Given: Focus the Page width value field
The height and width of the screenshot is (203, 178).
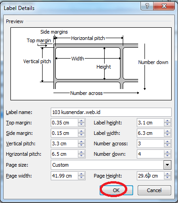Looking at the screenshot, I should (x=64, y=176).
